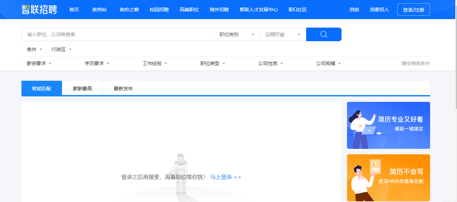The width and height of the screenshot is (457, 202).
Task: Open 高端职位 nav item
Action: (x=189, y=10)
